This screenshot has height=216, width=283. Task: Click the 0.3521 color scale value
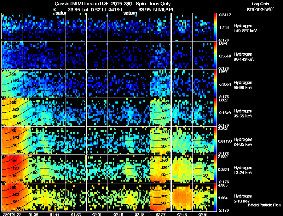click(225, 170)
